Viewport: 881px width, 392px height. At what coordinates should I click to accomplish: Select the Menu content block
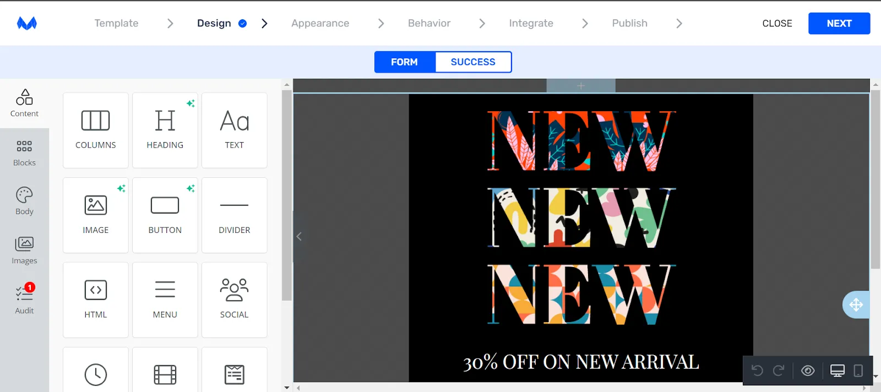coord(165,300)
